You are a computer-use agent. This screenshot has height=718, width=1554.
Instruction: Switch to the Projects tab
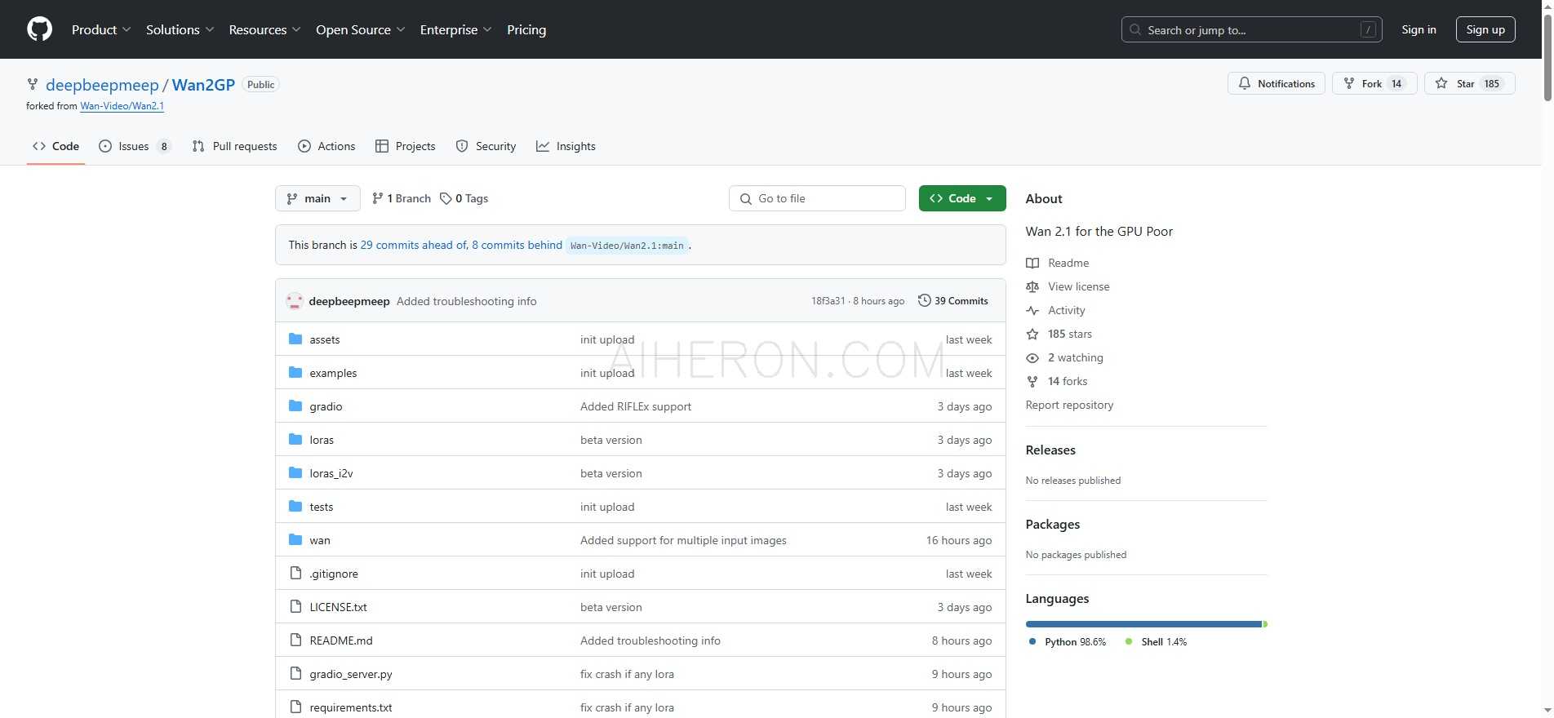pyautogui.click(x=405, y=146)
